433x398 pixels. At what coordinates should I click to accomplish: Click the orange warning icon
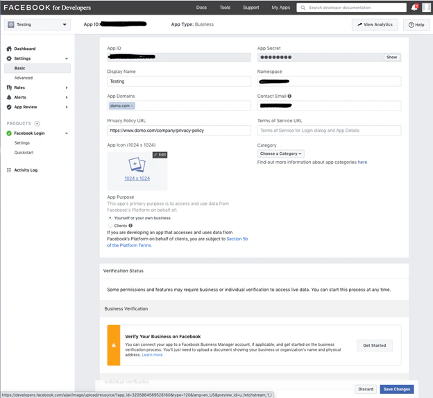pos(114,345)
